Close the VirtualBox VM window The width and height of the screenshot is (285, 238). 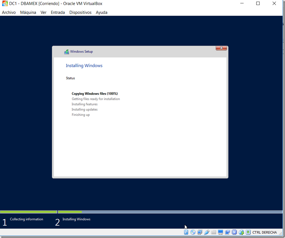coord(274,3)
